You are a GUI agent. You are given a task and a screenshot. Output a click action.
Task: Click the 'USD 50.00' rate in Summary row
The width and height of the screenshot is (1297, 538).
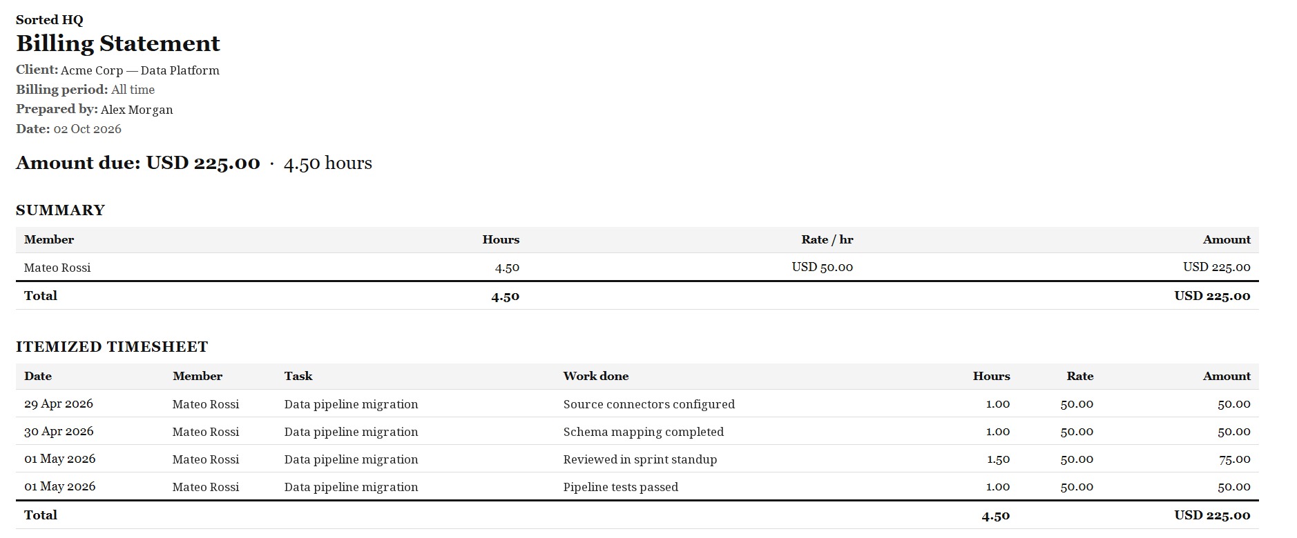[x=823, y=267]
